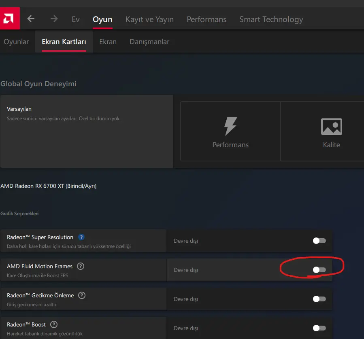Click the 'Daha hızlı kare hızları' description text
This screenshot has width=364, height=339.
tap(69, 246)
